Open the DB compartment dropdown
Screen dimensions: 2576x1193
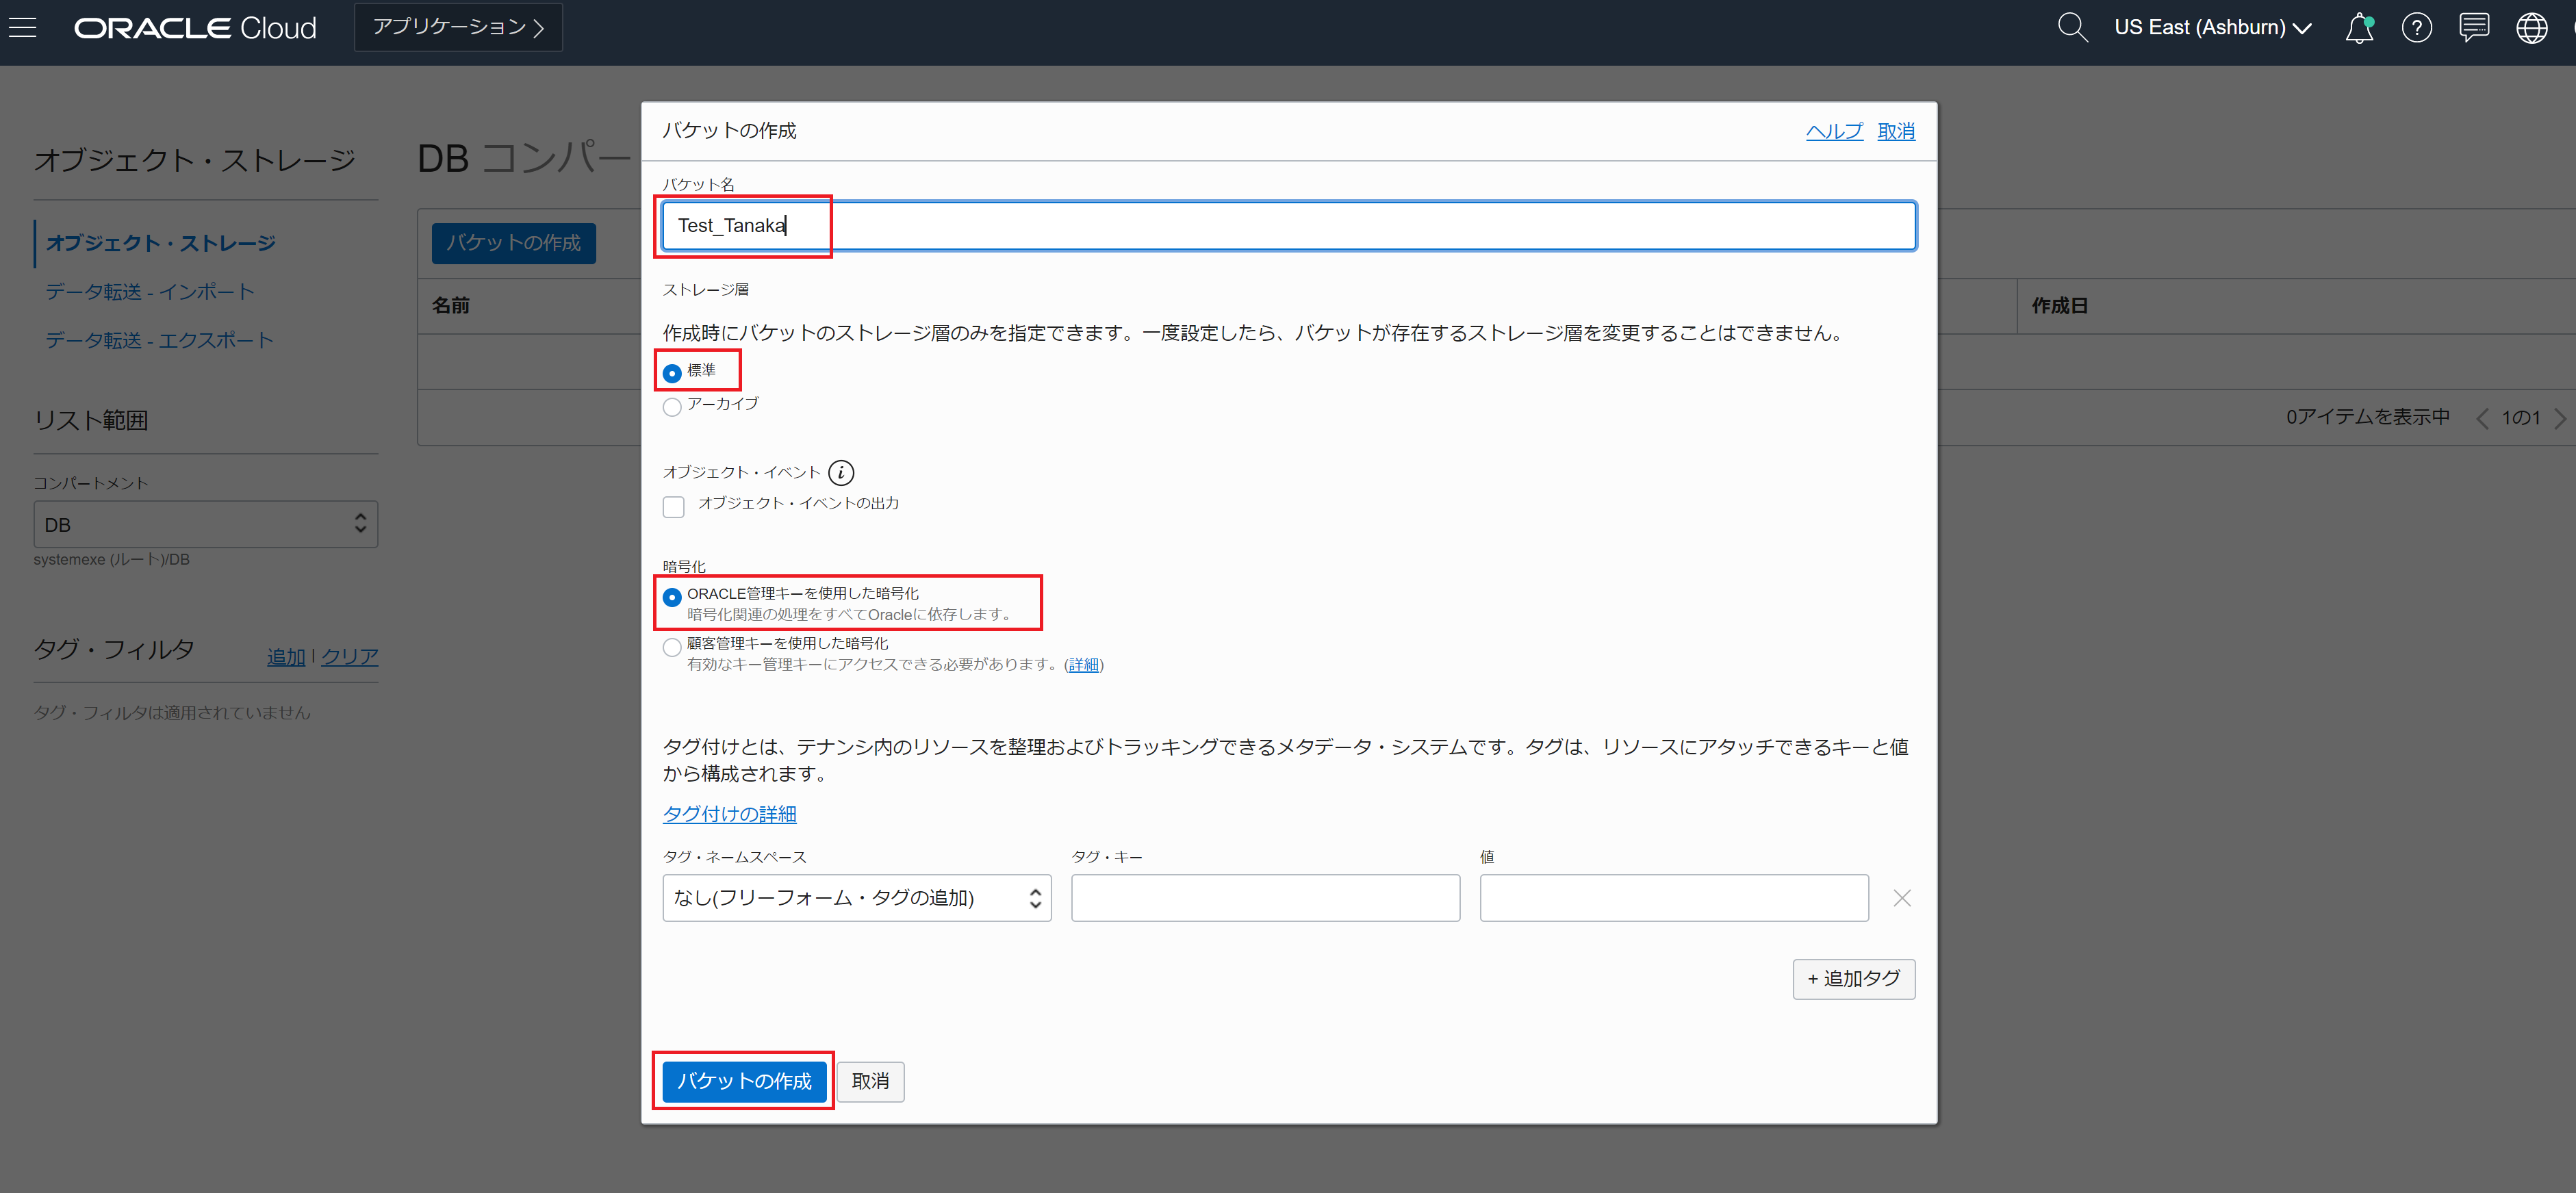(205, 524)
